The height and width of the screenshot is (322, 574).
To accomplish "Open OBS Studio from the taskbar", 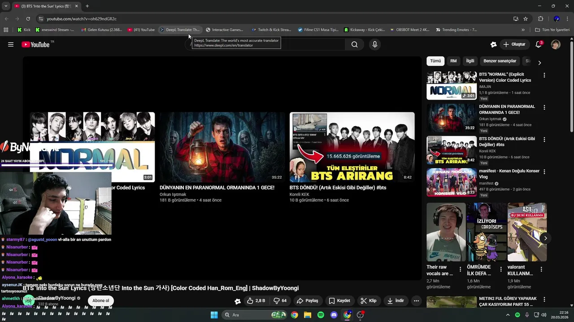I will click(x=360, y=315).
